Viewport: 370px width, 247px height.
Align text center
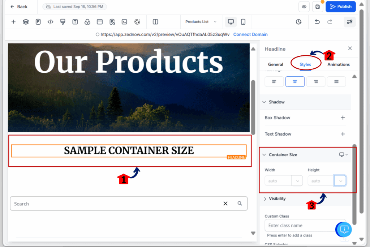(x=295, y=81)
